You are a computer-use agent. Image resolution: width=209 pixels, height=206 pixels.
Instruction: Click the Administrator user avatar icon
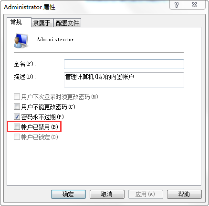click(21, 41)
